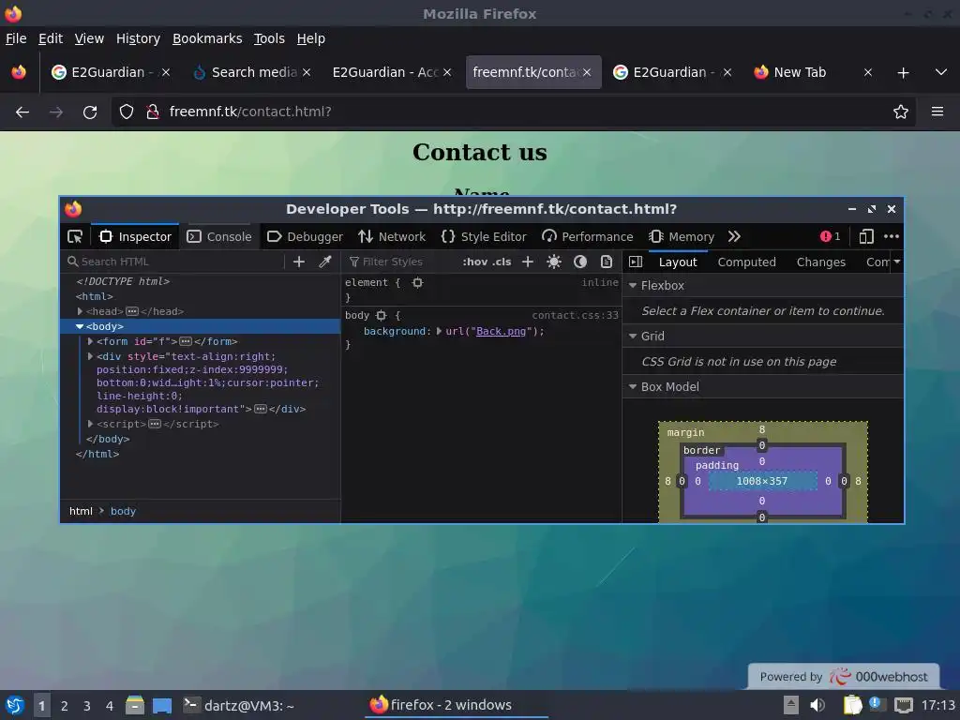Select the Layout sidebar tab

point(678,262)
